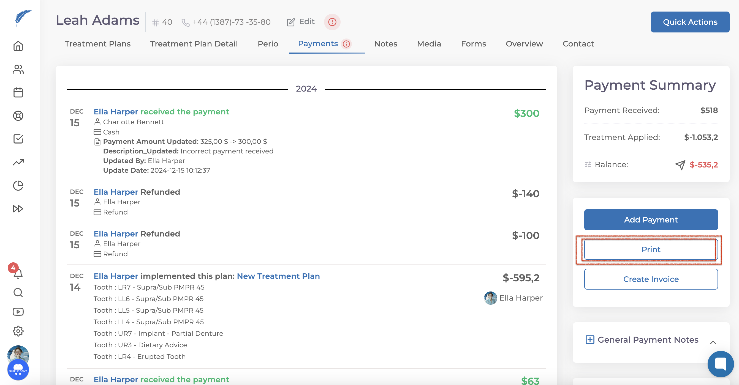The image size is (739, 385).
Task: Open the Home icon in sidebar
Action: (x=18, y=46)
